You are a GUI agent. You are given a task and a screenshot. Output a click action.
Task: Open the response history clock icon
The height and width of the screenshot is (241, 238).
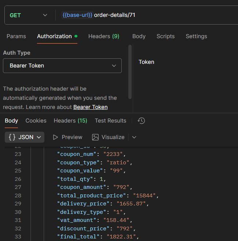tap(141, 121)
